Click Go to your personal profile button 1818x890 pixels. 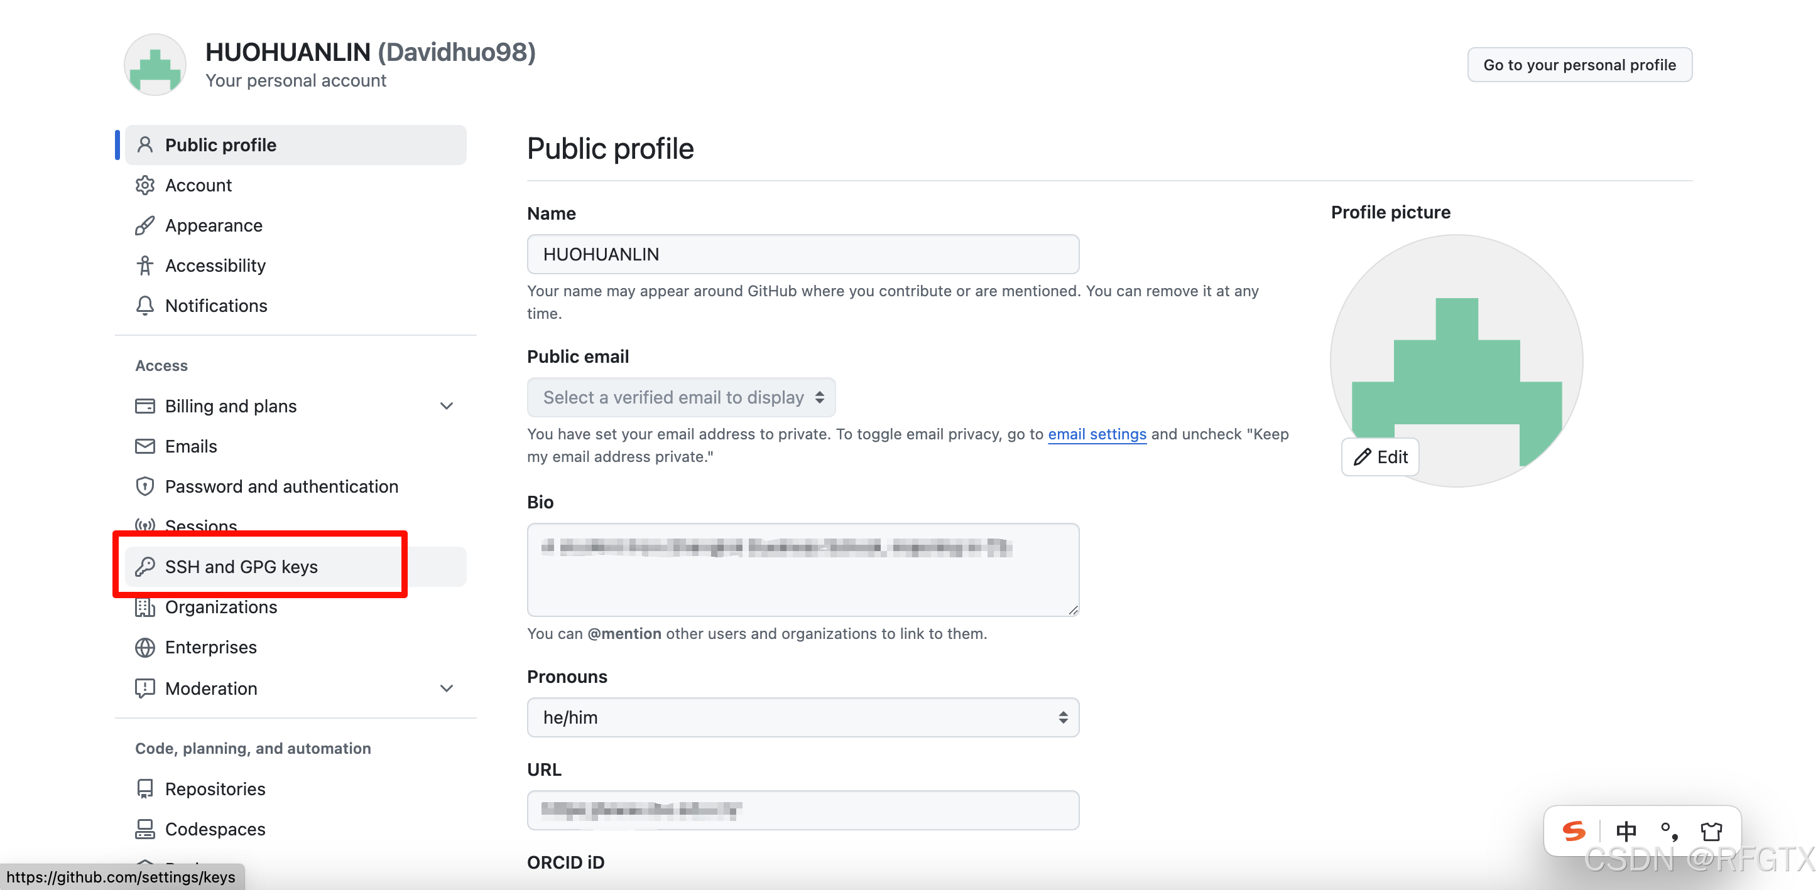pyautogui.click(x=1579, y=65)
